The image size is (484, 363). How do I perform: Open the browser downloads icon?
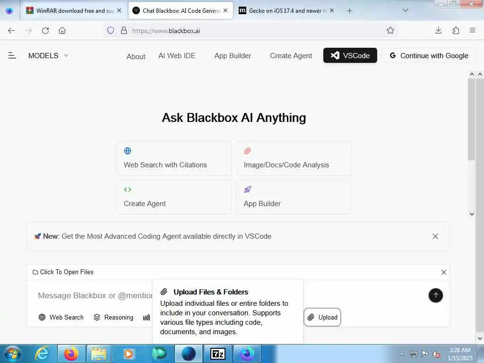pos(438,30)
